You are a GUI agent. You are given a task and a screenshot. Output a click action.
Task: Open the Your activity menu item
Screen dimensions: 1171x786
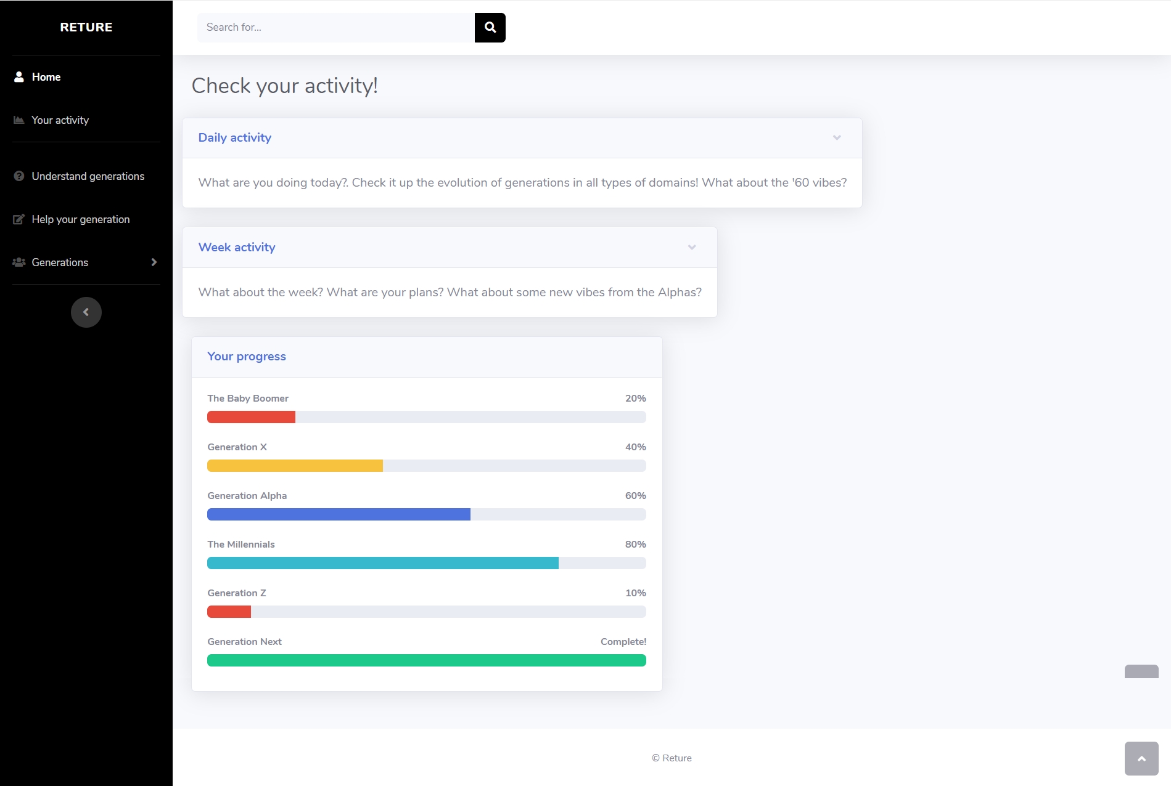pos(60,120)
